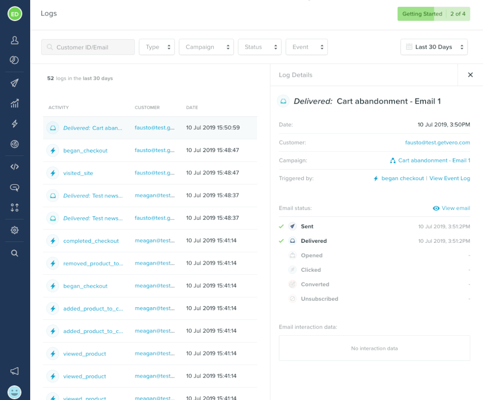The image size is (483, 400).
Task: Open the Last 30 Days date selector
Action: coord(434,47)
